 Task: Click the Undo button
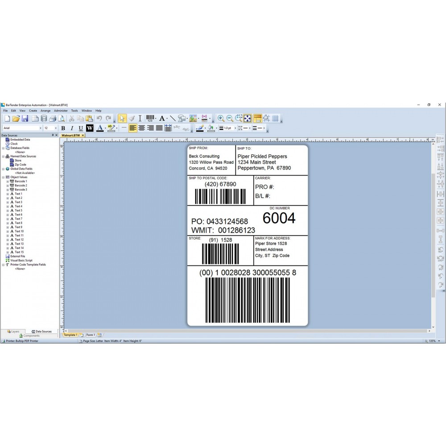tap(99, 118)
